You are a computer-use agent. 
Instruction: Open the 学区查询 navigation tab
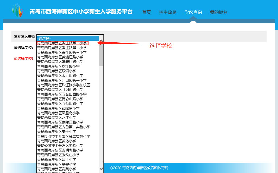pos(193,12)
